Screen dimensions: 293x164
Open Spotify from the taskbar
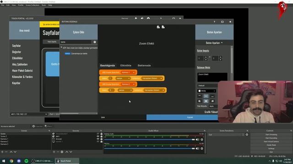coord(27,161)
